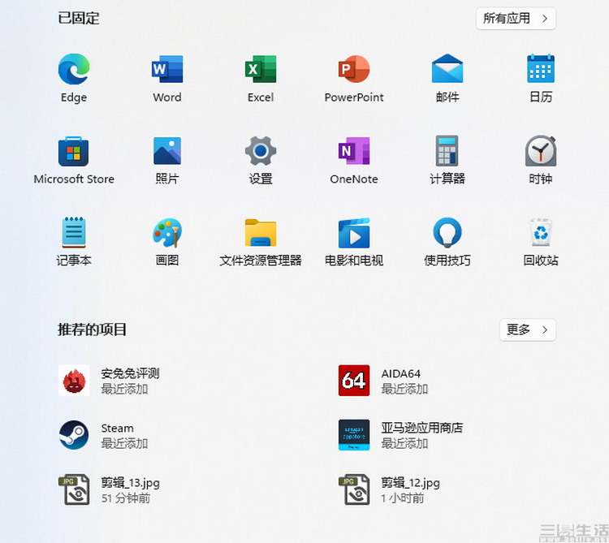Screen dimensions: 609x543
Task: Click the 1 小时前 timestamp text
Action: pyautogui.click(x=403, y=498)
